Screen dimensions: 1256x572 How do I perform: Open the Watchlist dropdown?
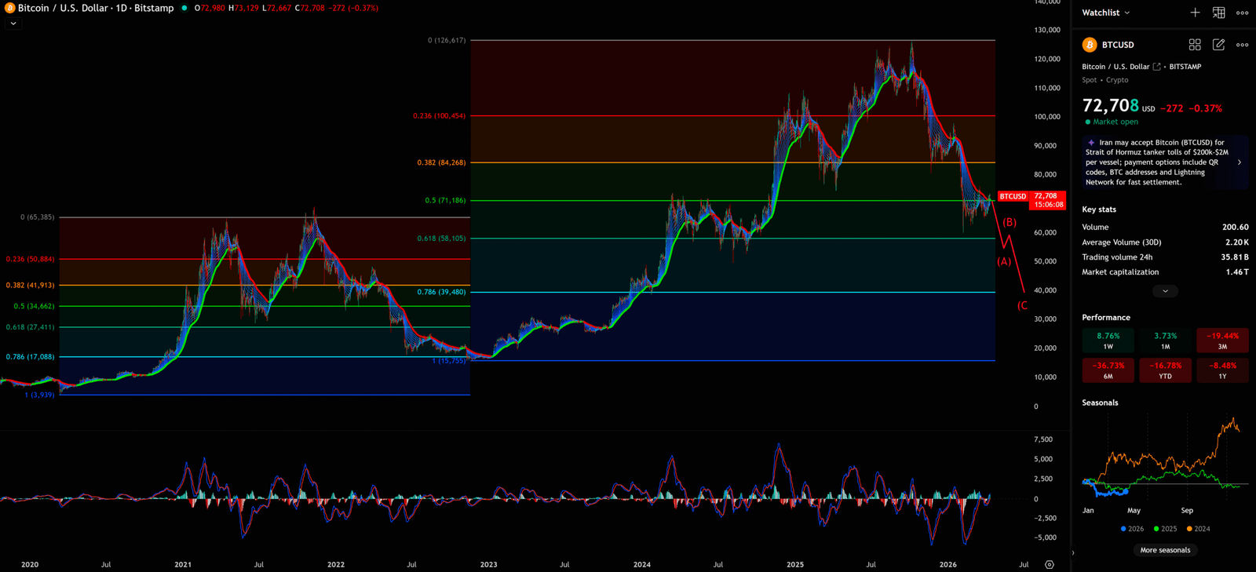tap(1105, 13)
